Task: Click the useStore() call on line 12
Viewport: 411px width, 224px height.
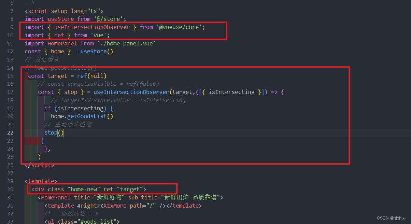Action: point(97,52)
